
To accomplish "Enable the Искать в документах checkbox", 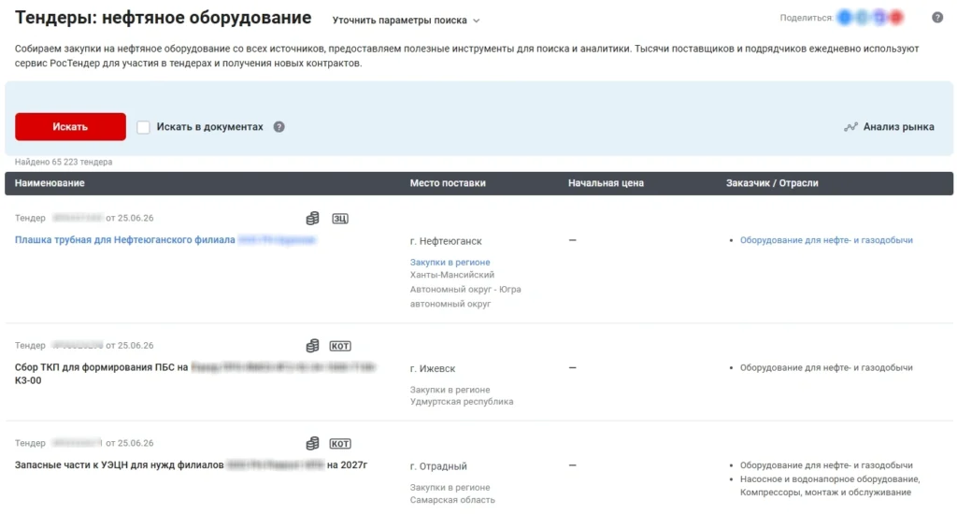I will pos(143,127).
